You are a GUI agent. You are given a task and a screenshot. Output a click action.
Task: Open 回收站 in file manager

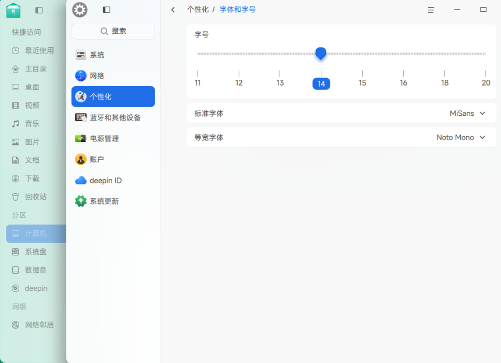(36, 197)
